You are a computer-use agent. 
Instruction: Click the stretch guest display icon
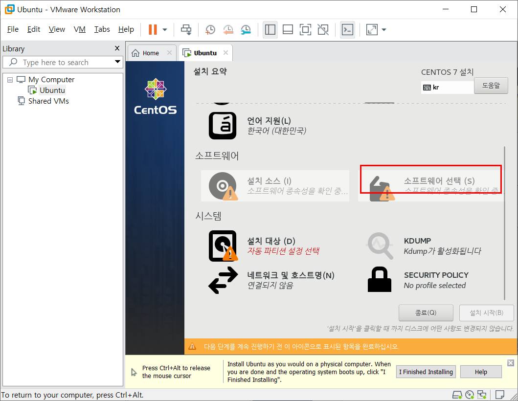coord(372,29)
